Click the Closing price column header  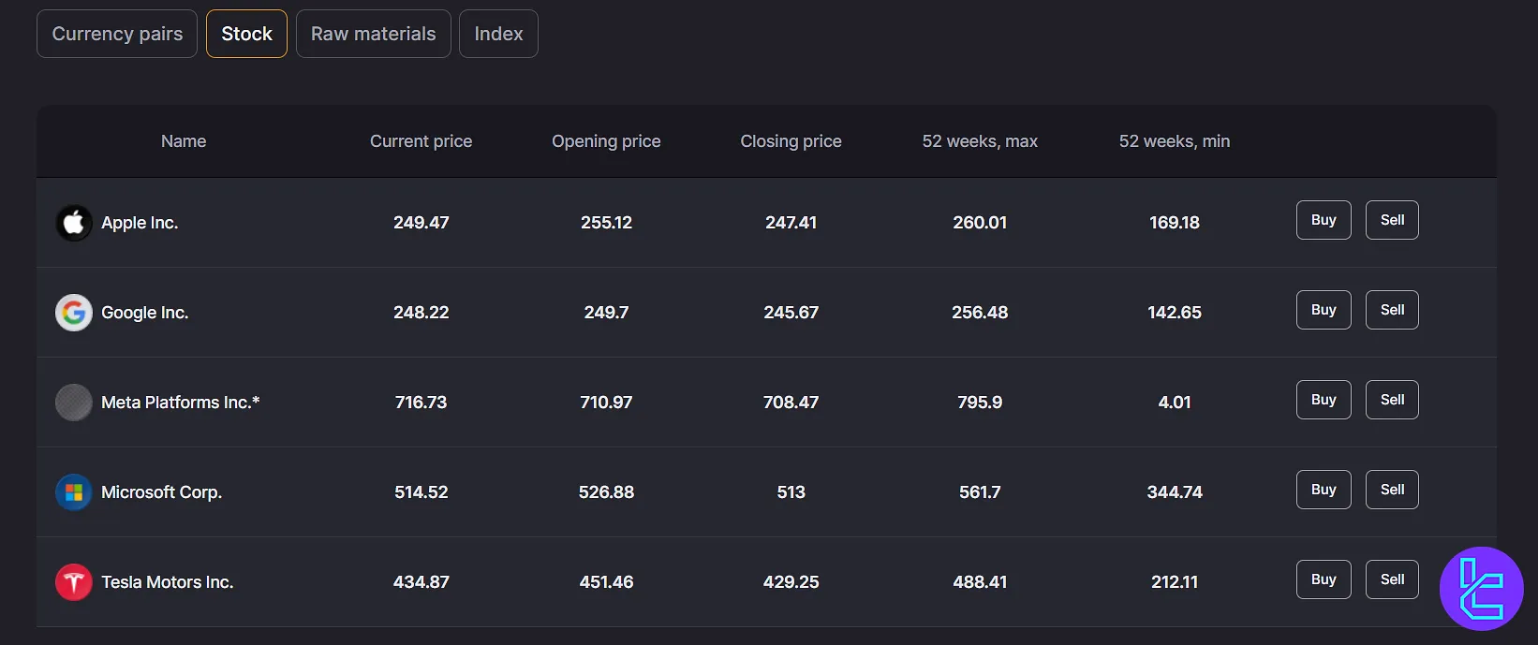791,141
